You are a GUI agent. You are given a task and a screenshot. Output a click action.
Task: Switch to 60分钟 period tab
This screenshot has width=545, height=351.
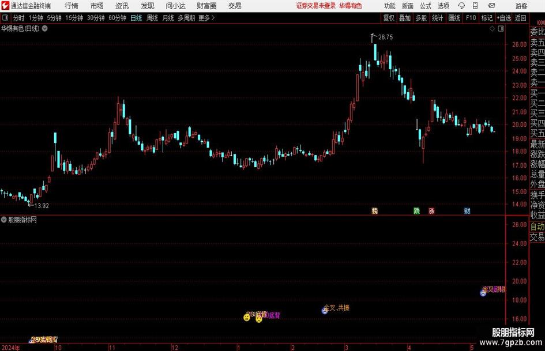point(118,18)
